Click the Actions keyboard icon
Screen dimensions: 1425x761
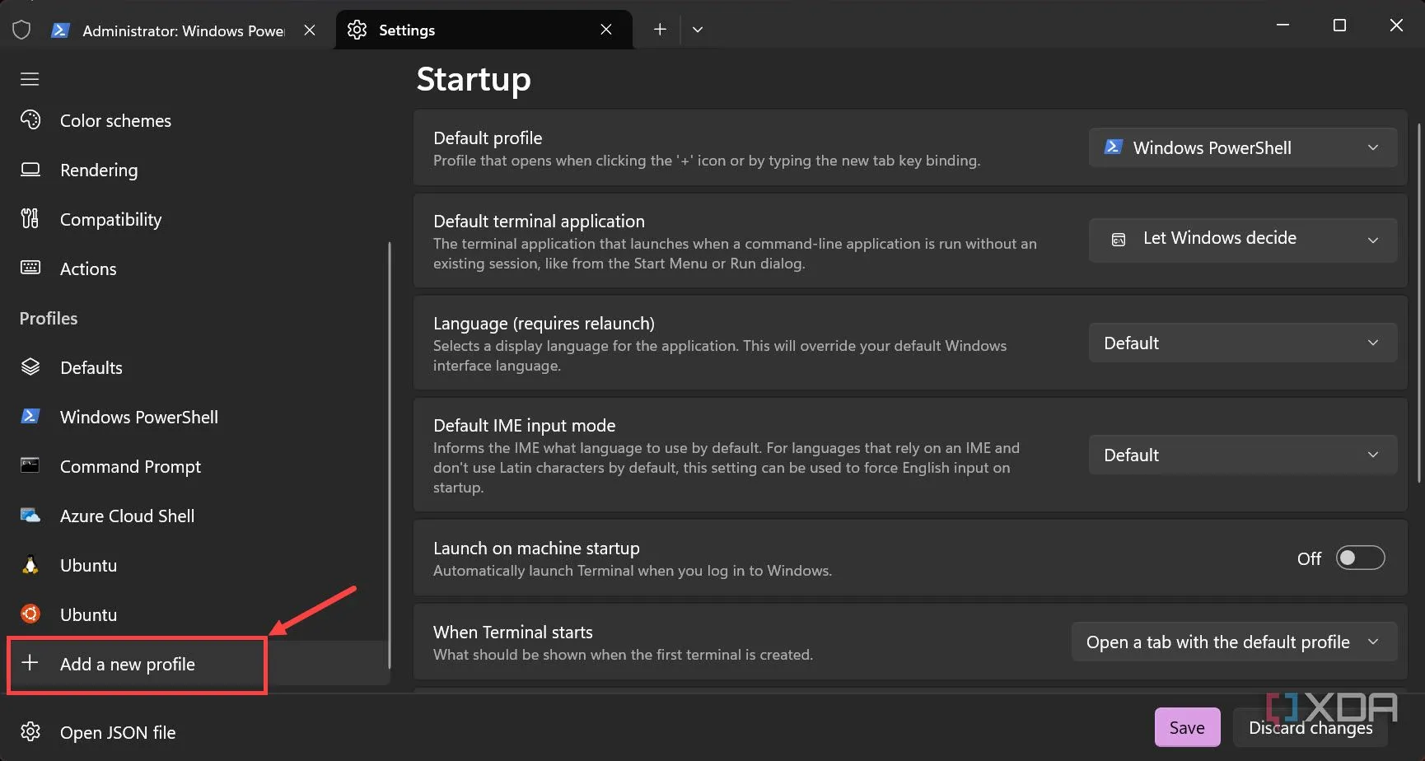tap(30, 268)
